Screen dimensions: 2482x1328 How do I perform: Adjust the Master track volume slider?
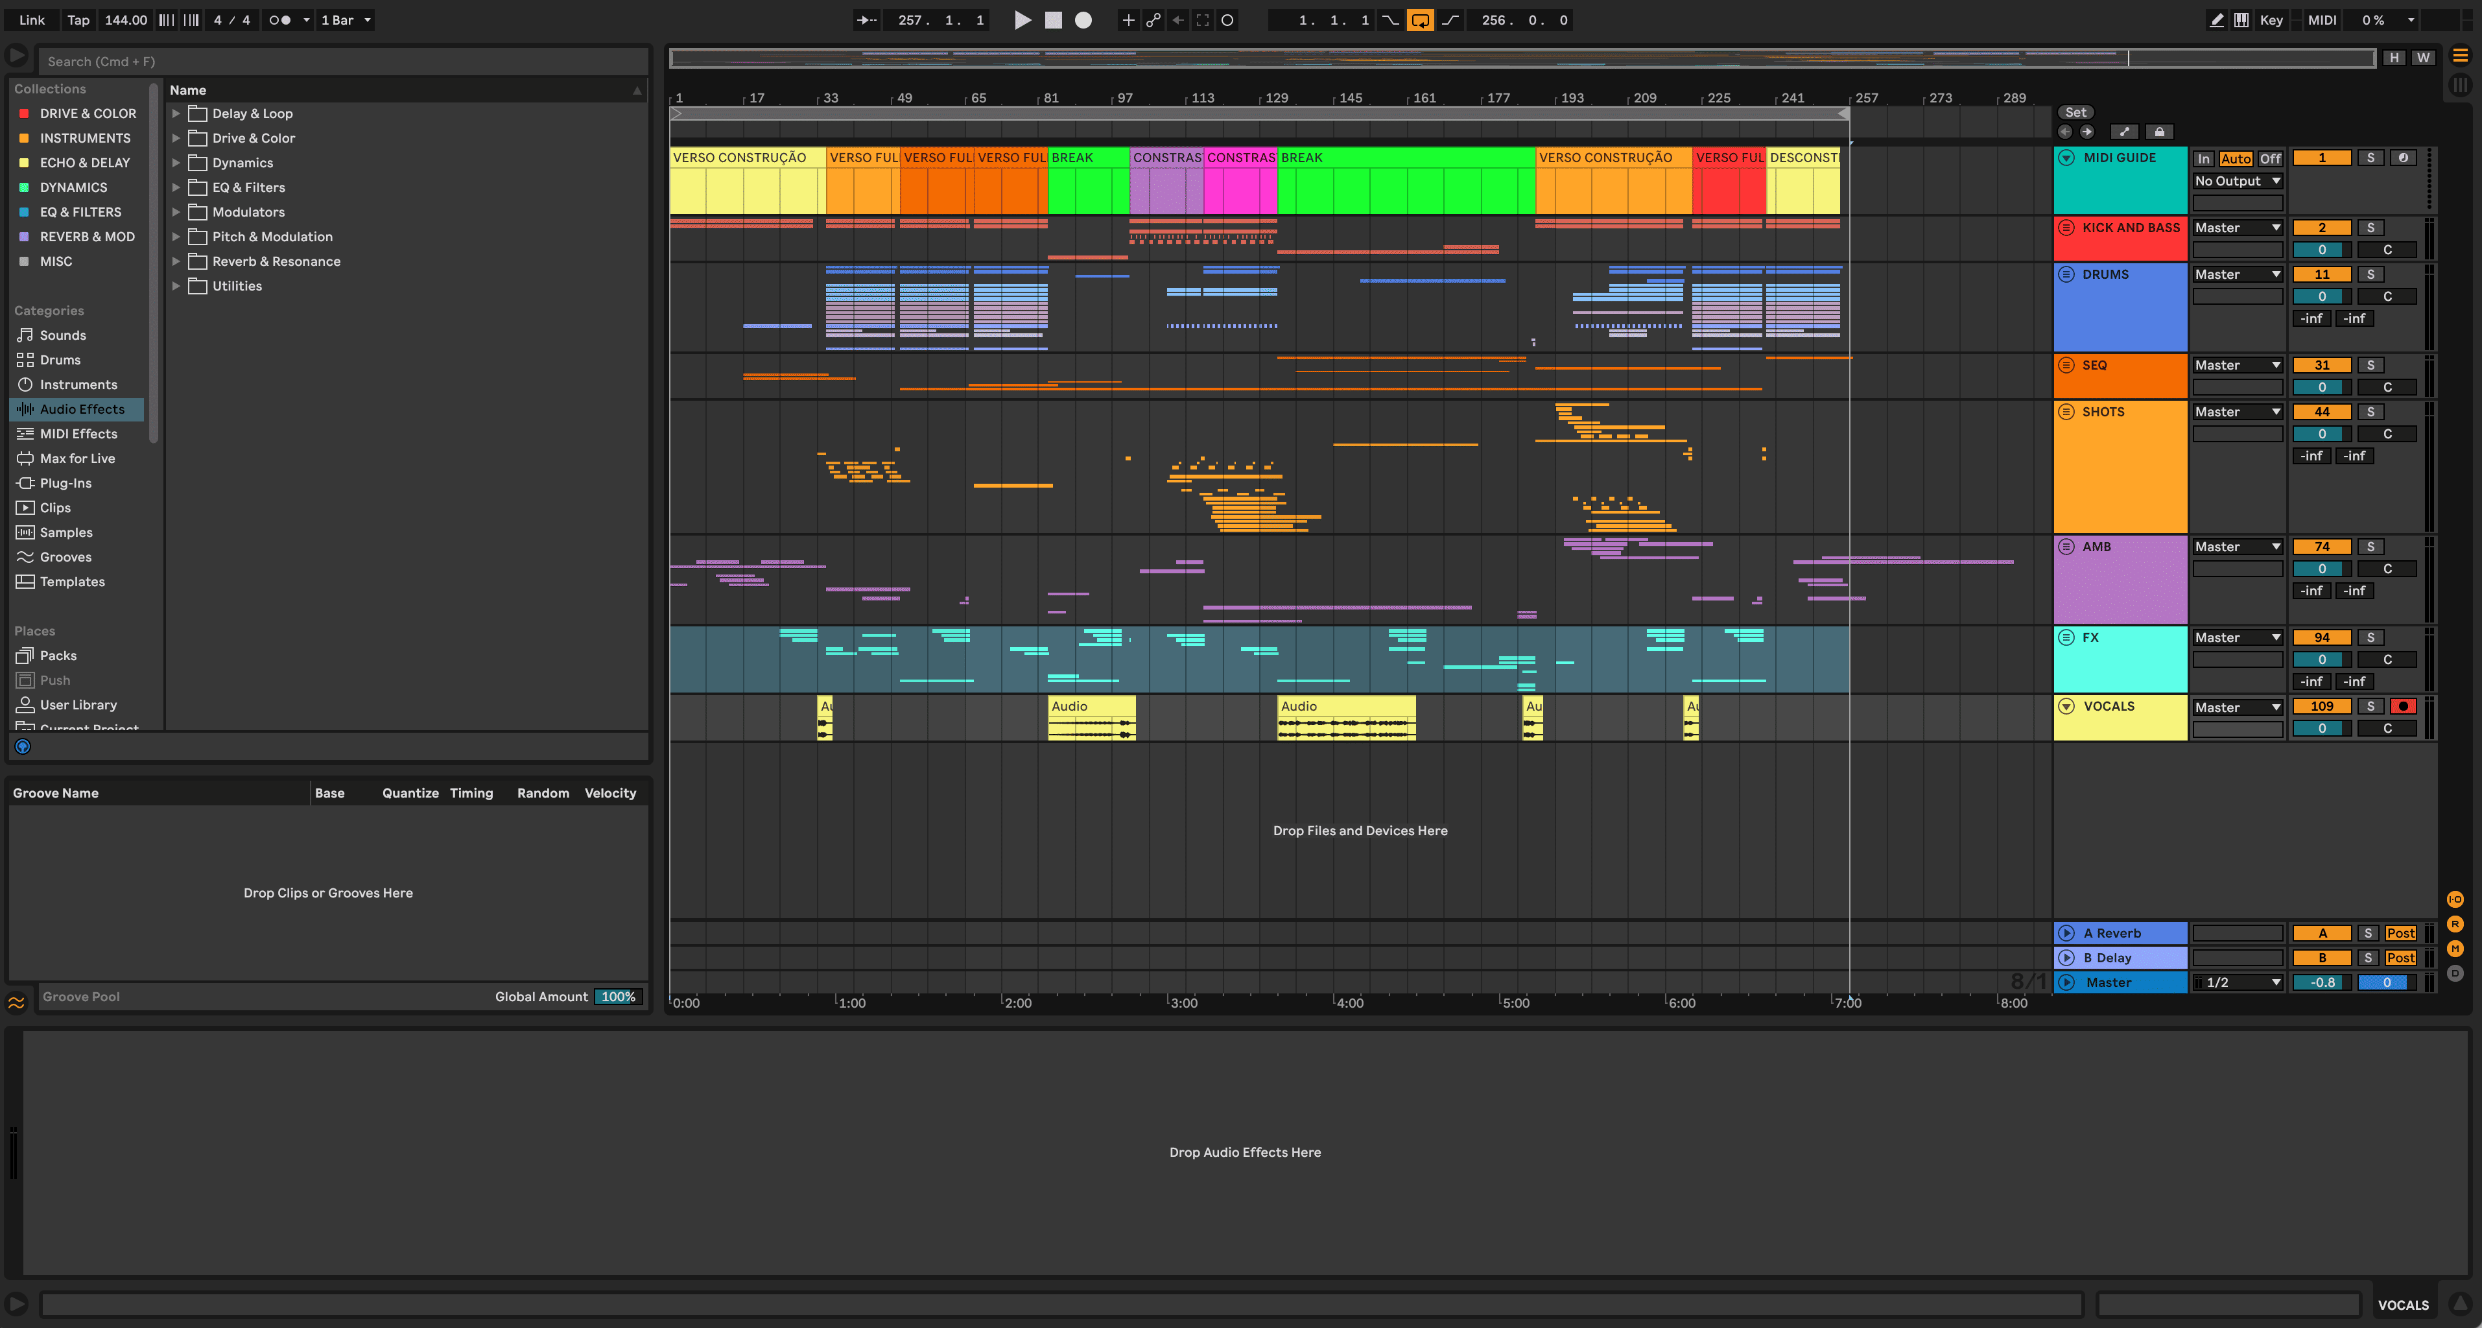pos(2322,982)
